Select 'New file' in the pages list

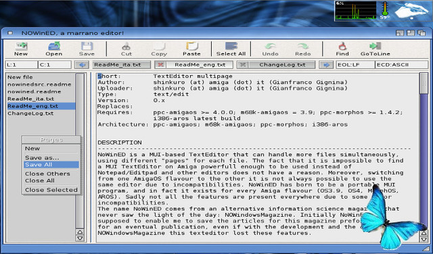pyautogui.click(x=41, y=77)
